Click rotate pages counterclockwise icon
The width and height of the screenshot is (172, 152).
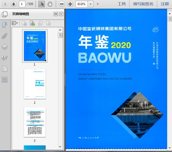click(x=41, y=23)
